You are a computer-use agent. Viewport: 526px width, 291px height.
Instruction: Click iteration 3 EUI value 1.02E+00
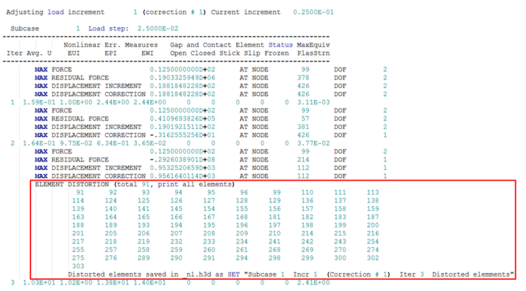pos(76,282)
